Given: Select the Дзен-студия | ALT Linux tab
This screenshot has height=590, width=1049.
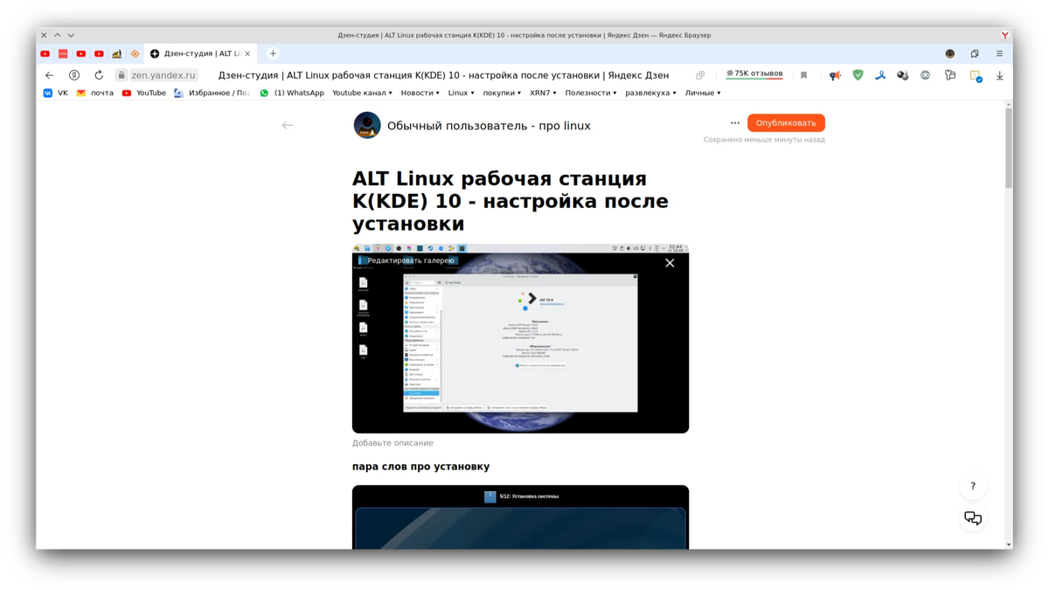Looking at the screenshot, I should tap(200, 53).
